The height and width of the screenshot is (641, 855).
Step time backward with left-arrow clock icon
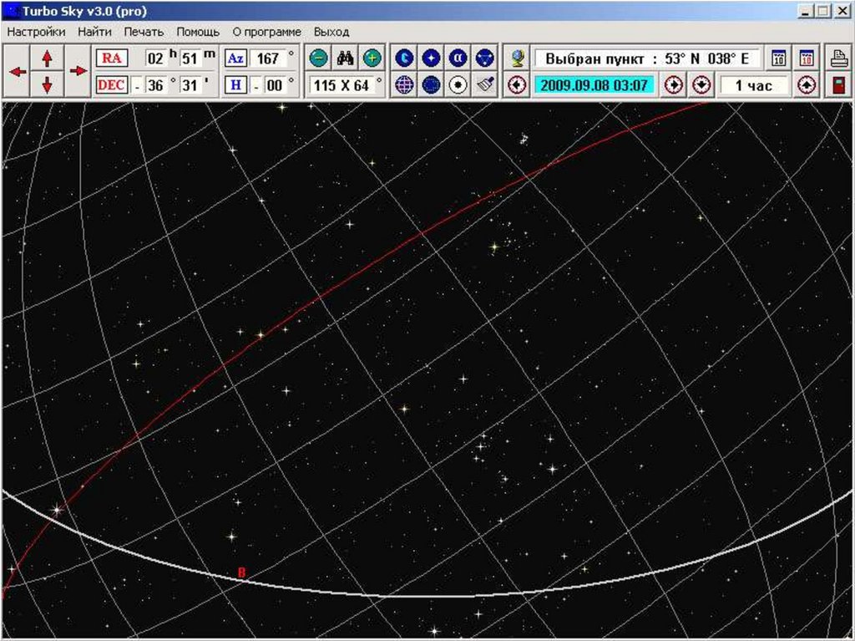517,84
